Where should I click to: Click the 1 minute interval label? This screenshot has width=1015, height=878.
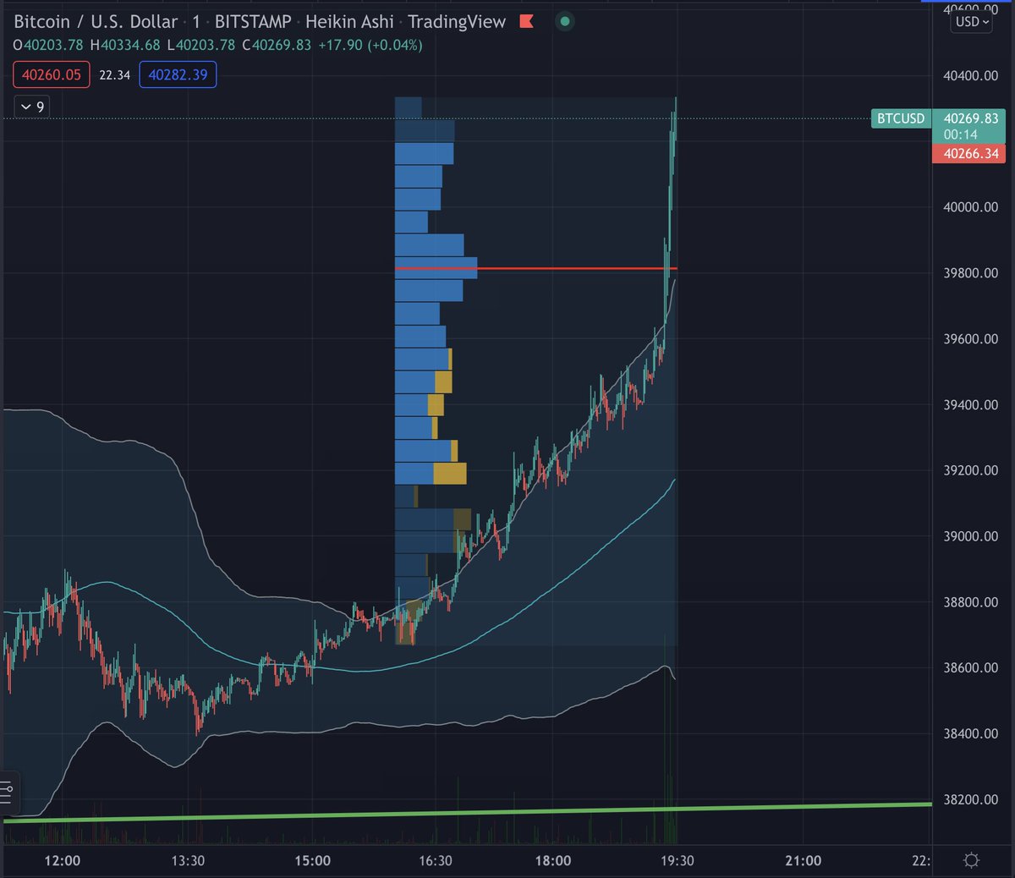[196, 22]
